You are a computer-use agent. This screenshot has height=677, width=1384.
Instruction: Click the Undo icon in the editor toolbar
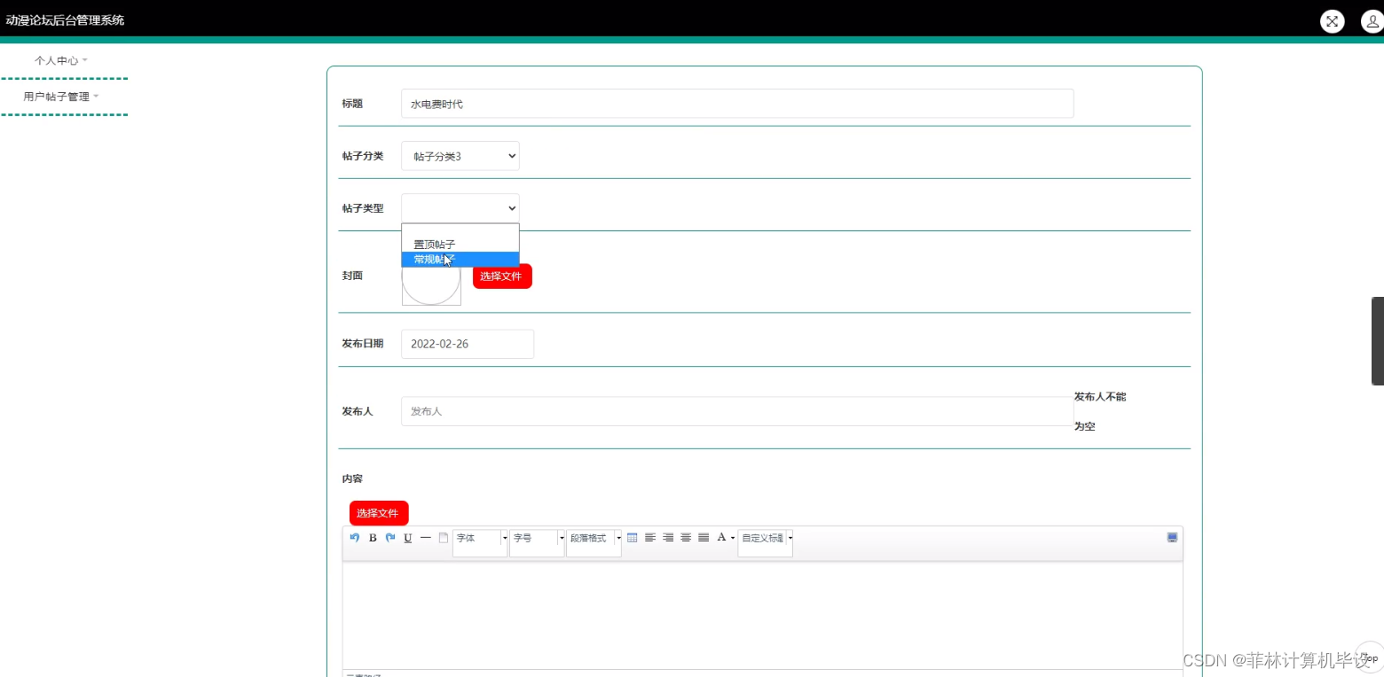pyautogui.click(x=354, y=538)
